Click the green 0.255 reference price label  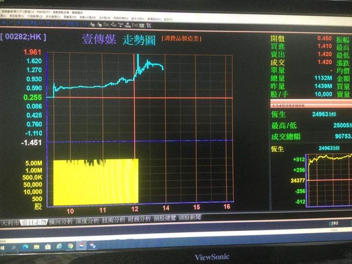pos(33,97)
